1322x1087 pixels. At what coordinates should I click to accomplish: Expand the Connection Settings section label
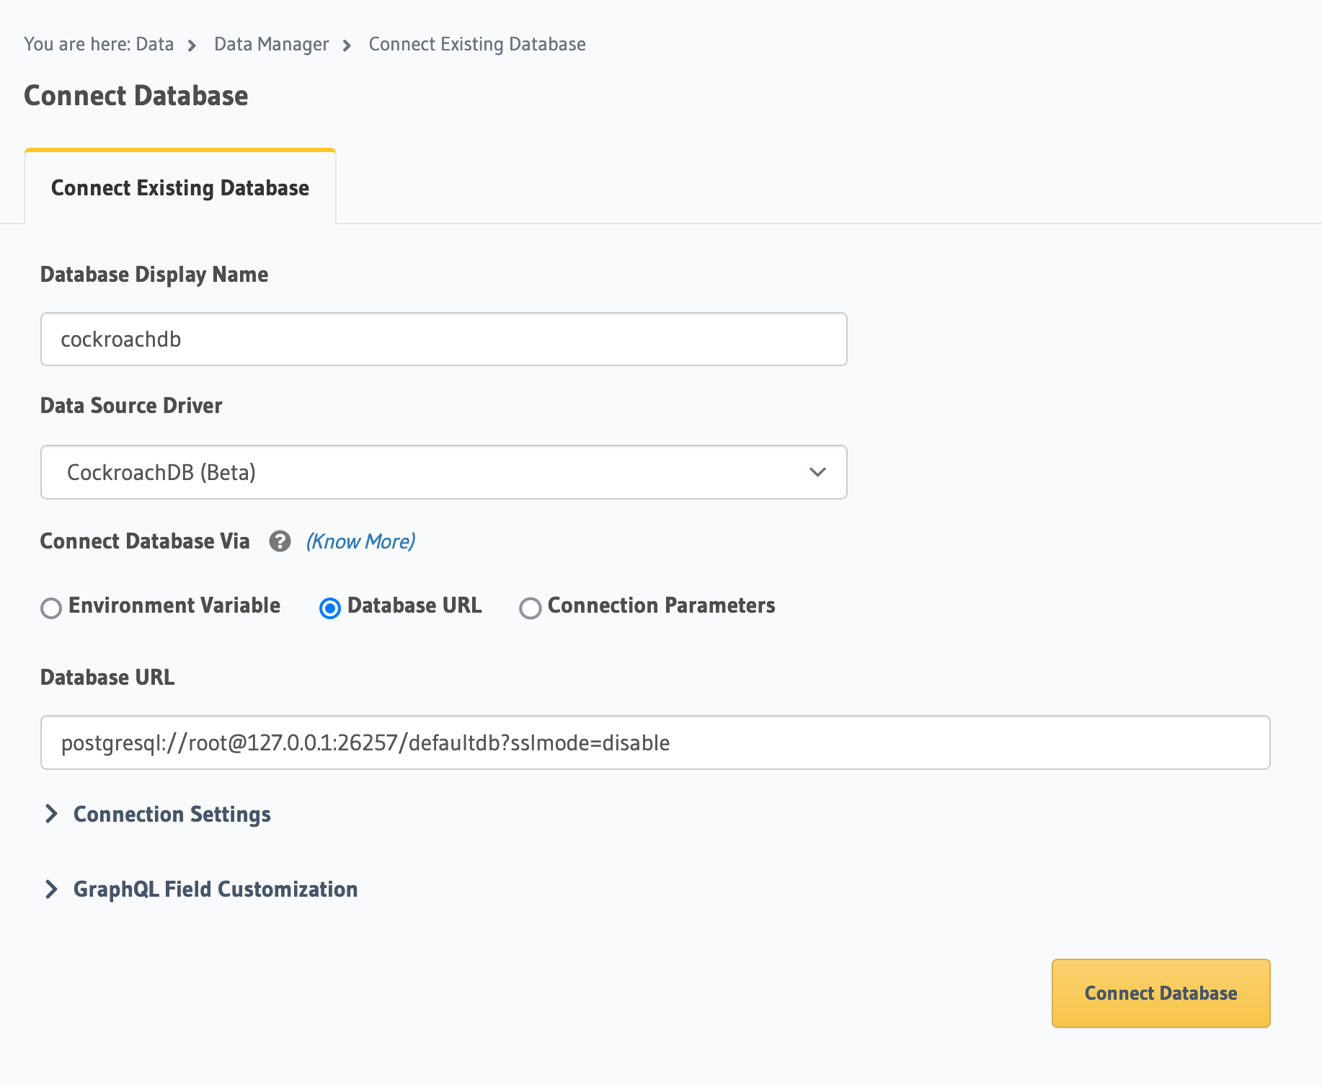click(172, 814)
